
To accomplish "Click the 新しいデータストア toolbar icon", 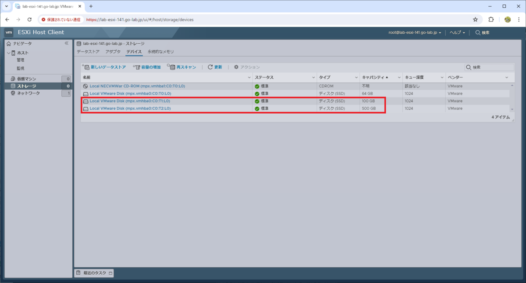I will tap(86, 67).
